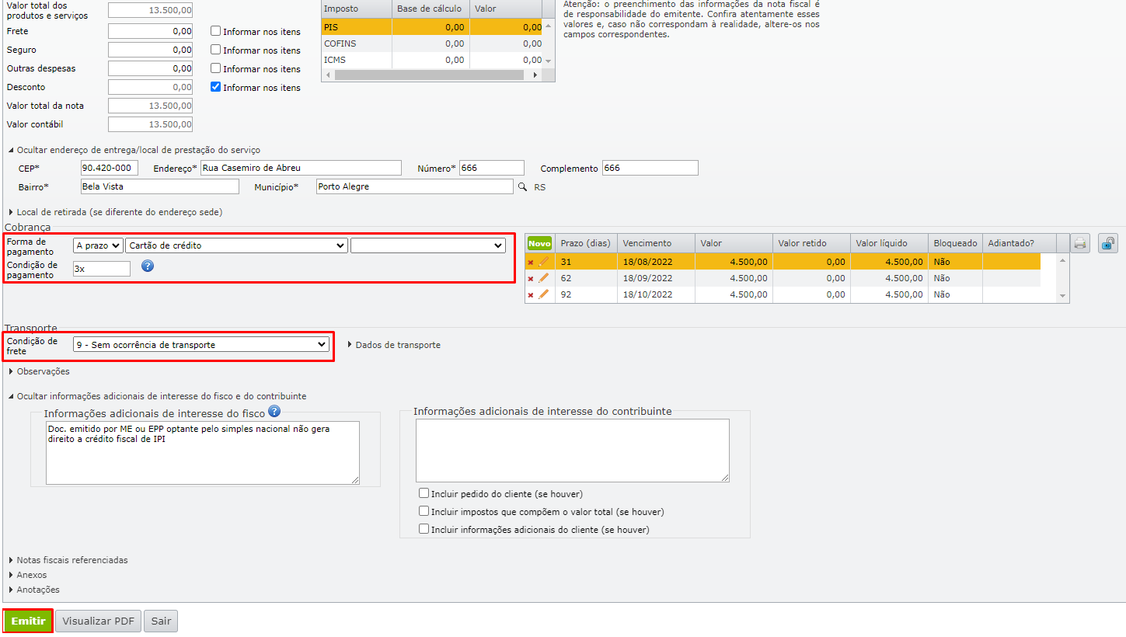Edit the 62-day installment with the pencil
Screen dimensions: 1126x637
click(x=543, y=278)
